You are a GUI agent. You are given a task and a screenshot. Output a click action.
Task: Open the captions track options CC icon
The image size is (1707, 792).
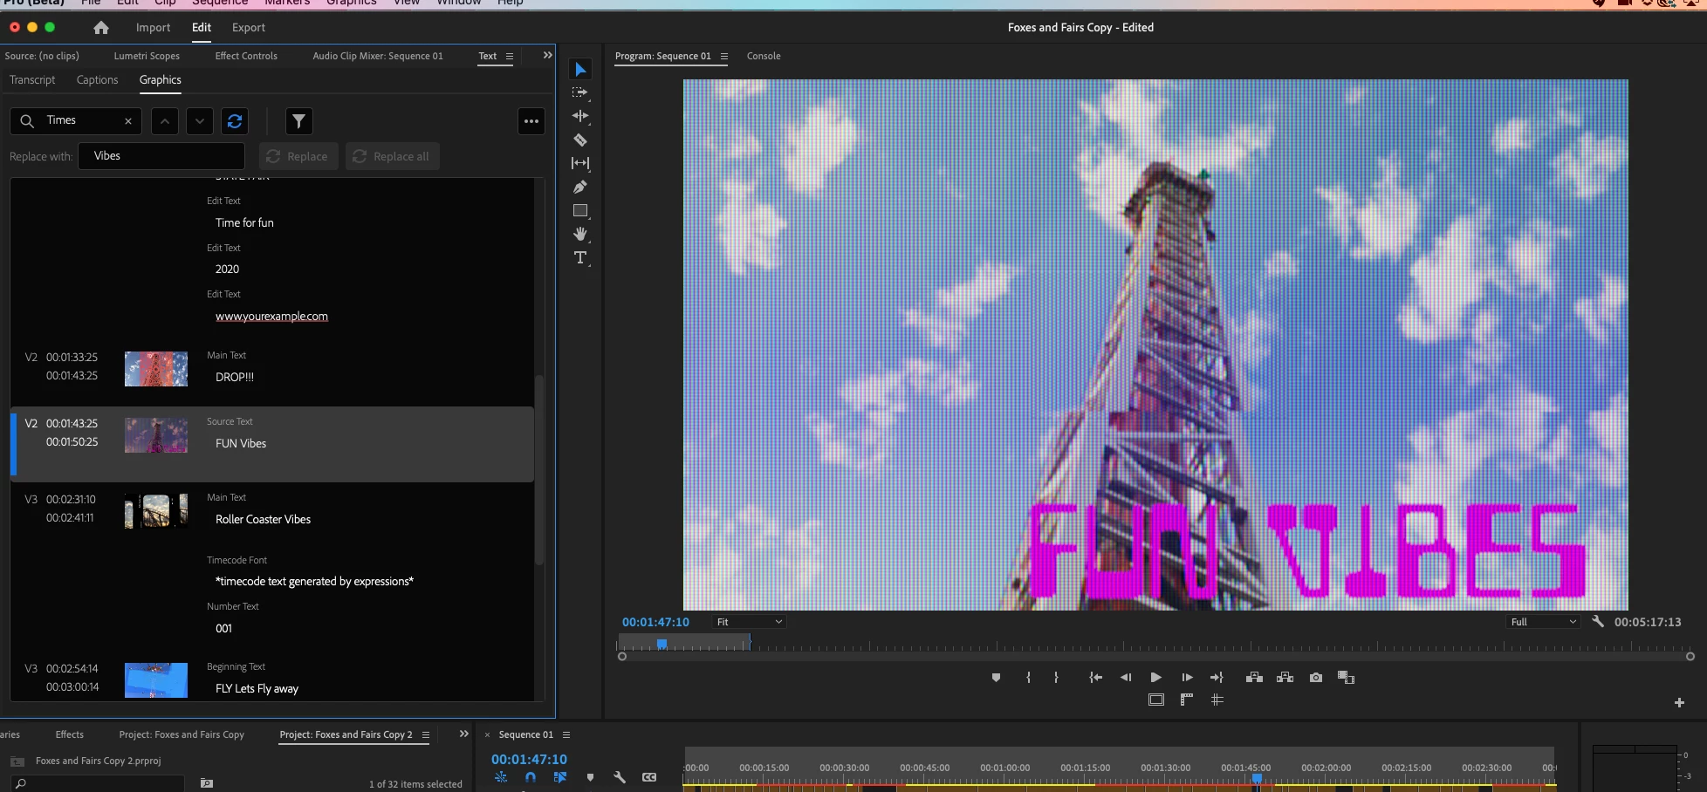pyautogui.click(x=649, y=777)
